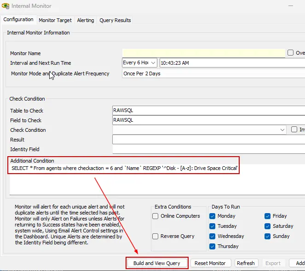
Task: Uncheck Tuesday in Days To Run
Action: (x=213, y=226)
